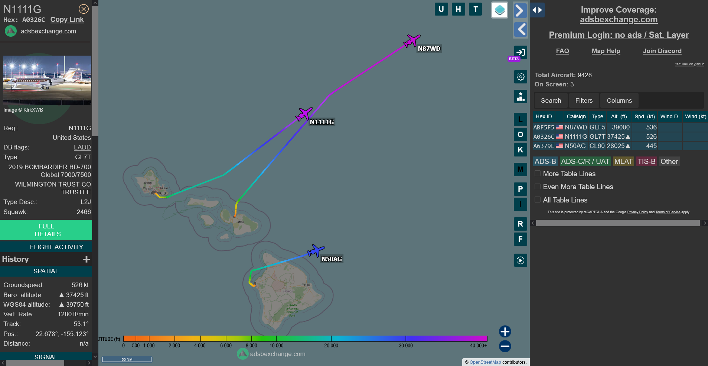Click the left chevron sidebar arrow
The image size is (708, 366).
coord(521,29)
